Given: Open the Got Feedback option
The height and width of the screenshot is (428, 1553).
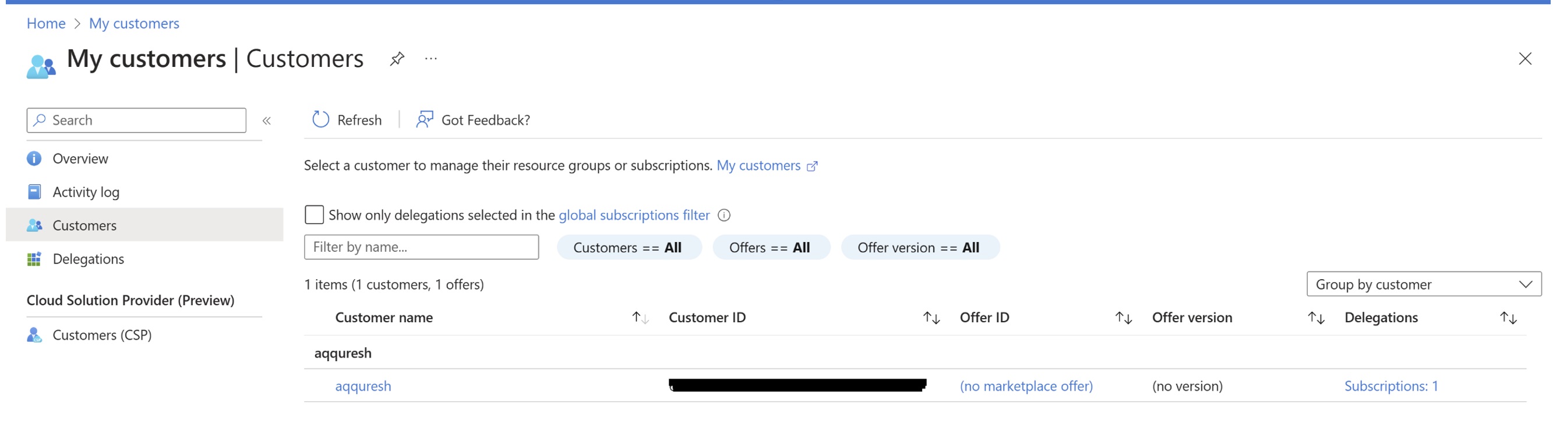Looking at the screenshot, I should point(473,120).
